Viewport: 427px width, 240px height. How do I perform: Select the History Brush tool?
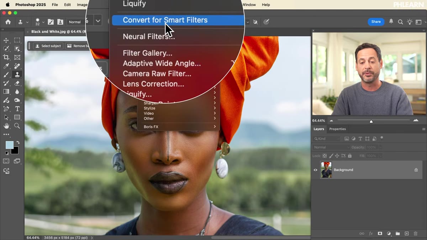(x=6, y=83)
